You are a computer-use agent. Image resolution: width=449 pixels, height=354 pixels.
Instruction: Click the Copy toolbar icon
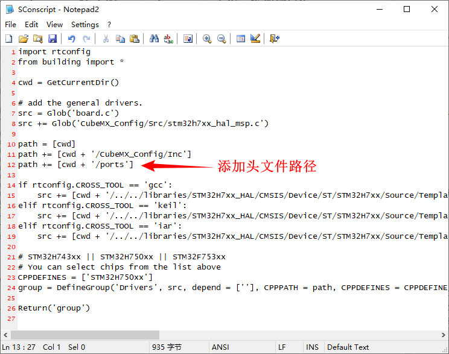point(120,39)
